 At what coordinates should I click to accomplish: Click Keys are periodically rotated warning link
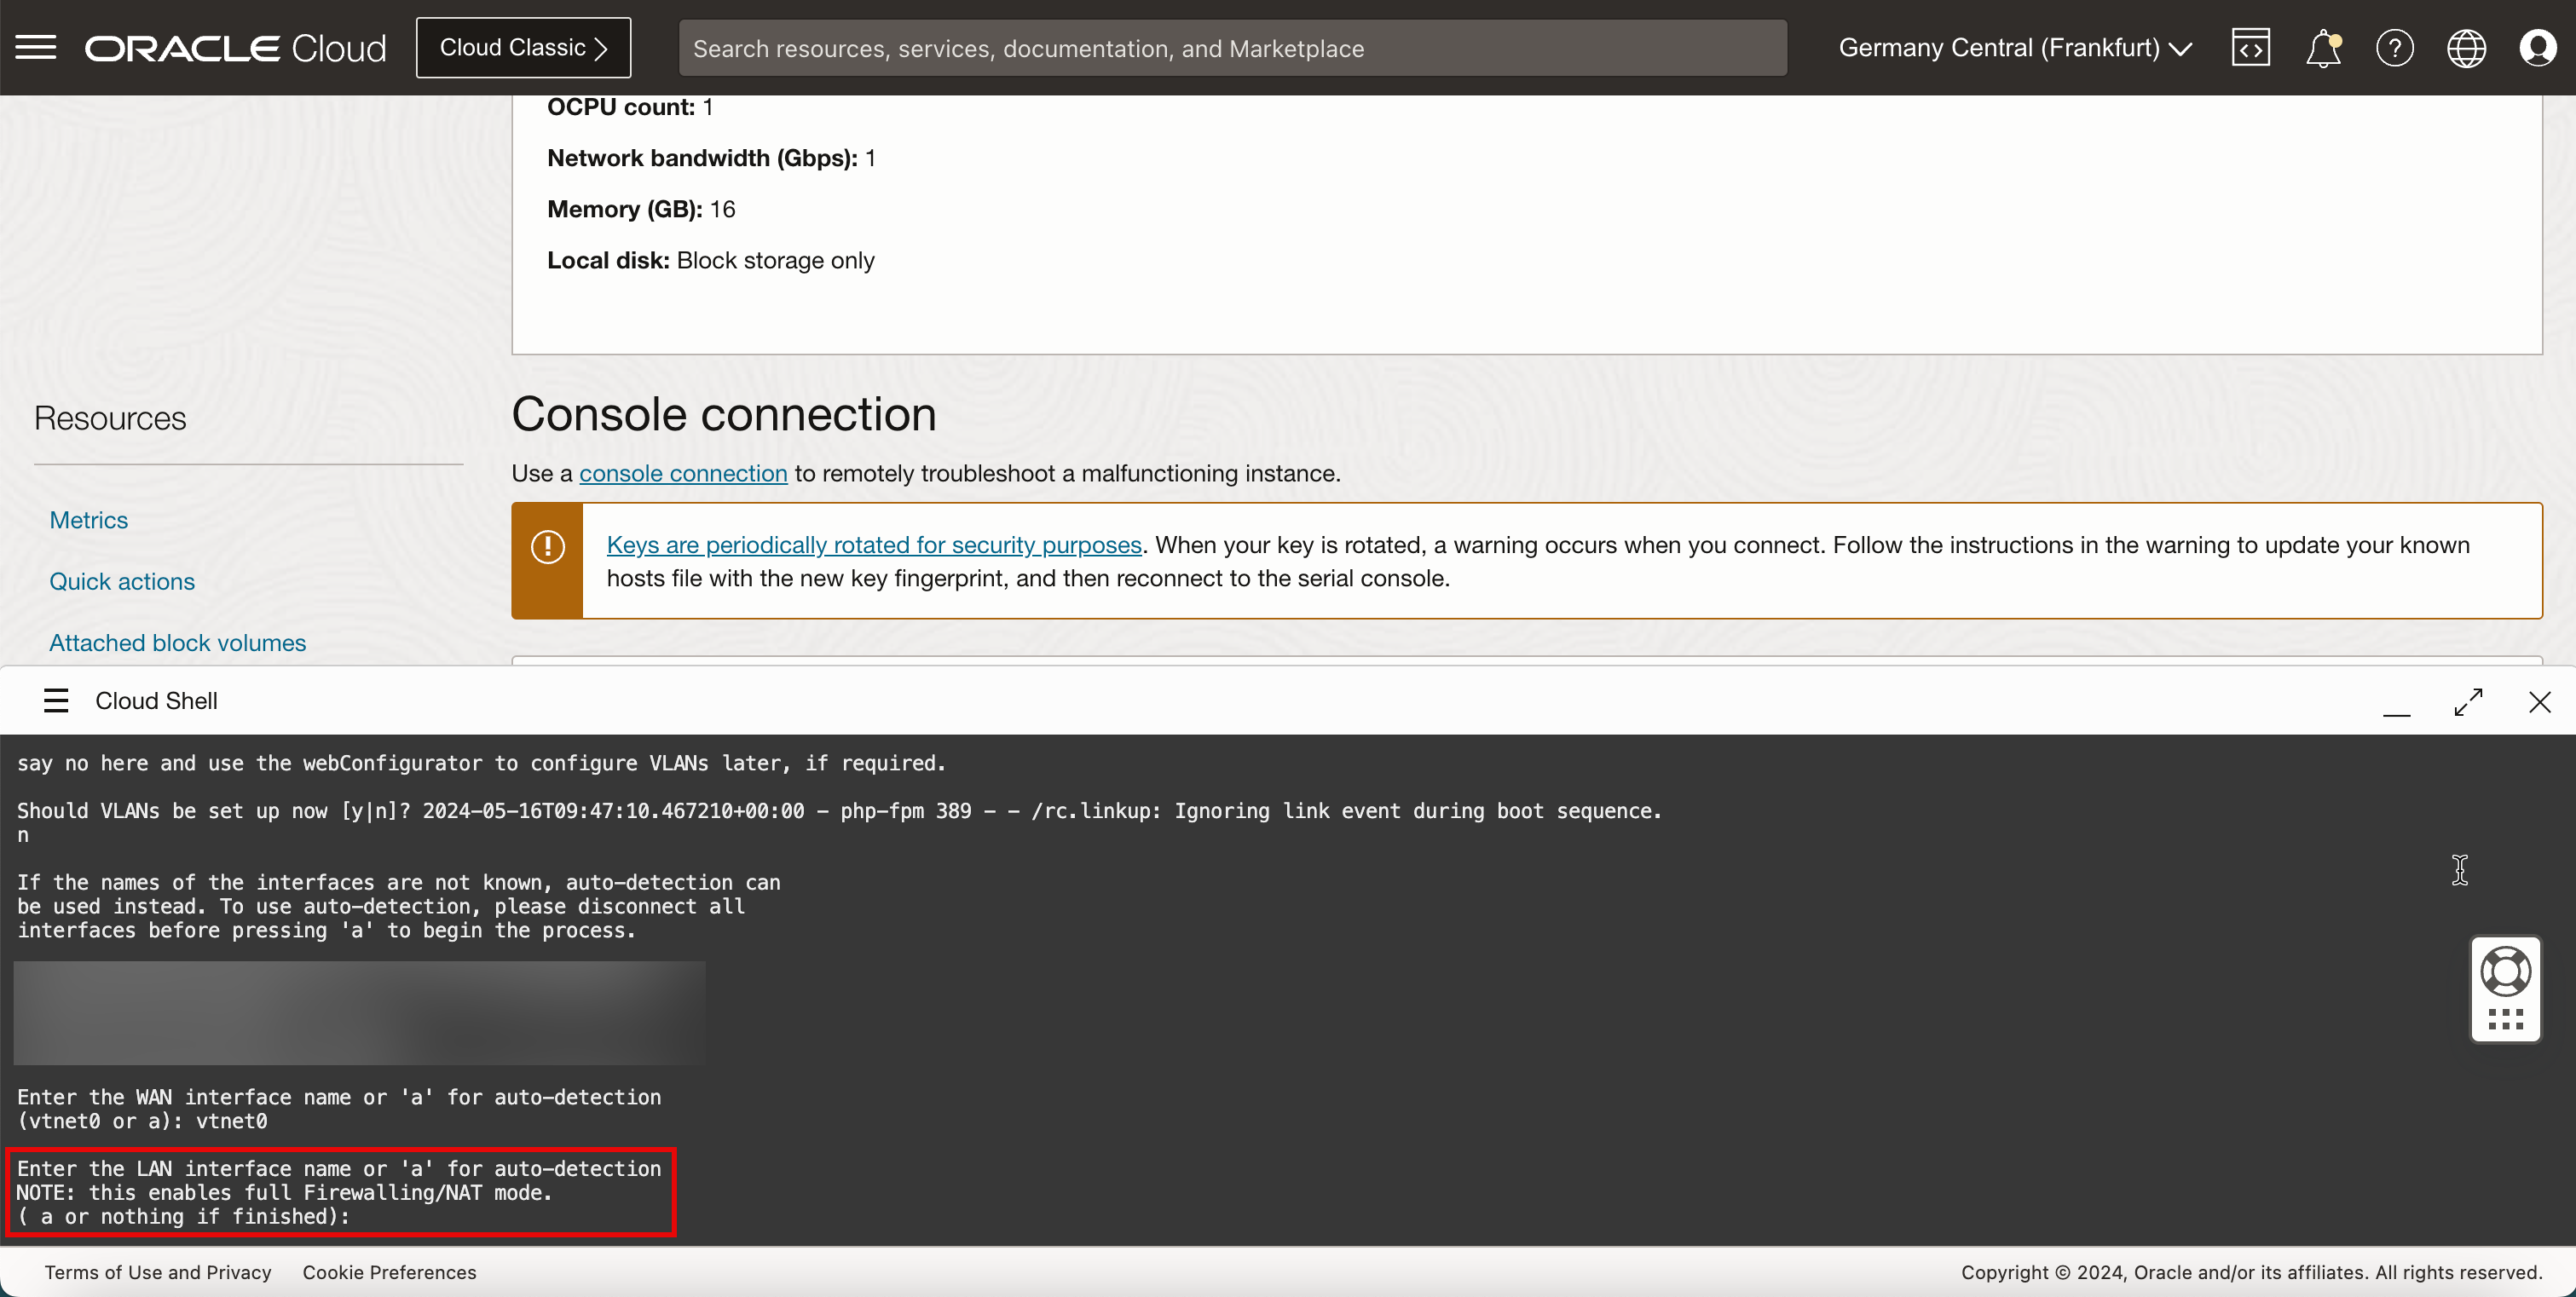pyautogui.click(x=872, y=545)
